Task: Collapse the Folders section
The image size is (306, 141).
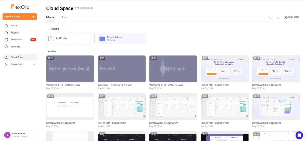Action: click(49, 29)
